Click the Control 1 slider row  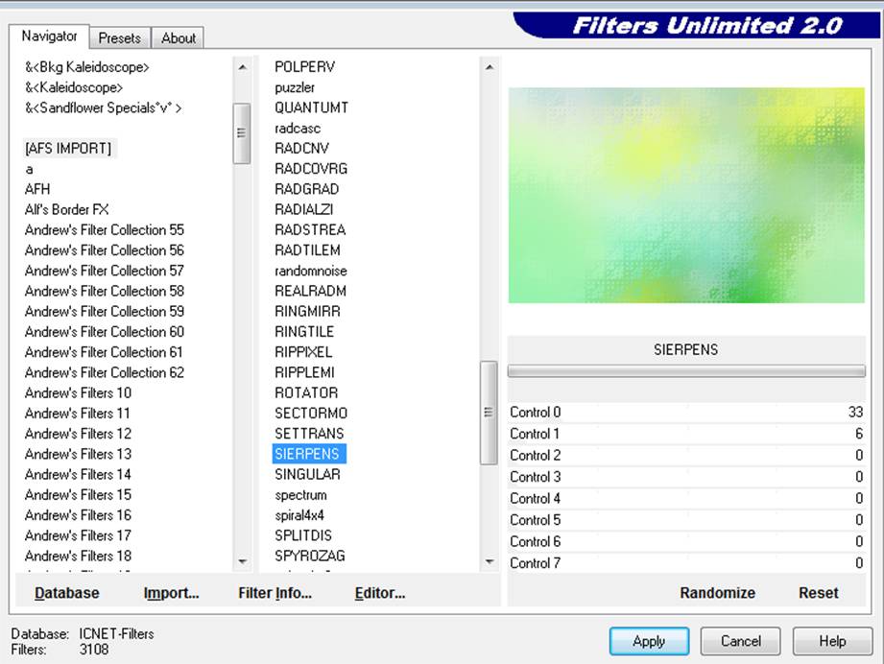pyautogui.click(x=686, y=434)
